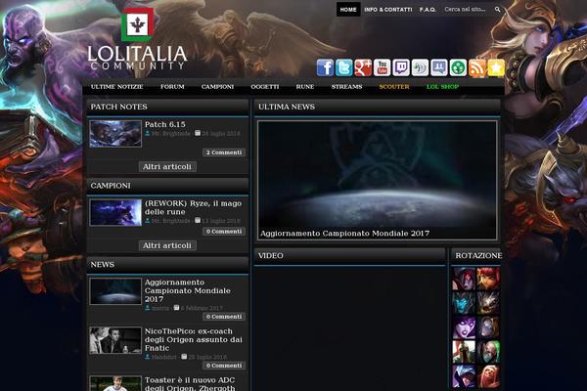This screenshot has width=587, height=391.
Task: Open the Facebook social icon
Action: (x=325, y=67)
